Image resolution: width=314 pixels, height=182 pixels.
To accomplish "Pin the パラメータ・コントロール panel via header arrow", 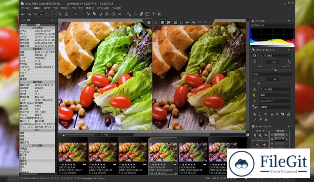I will tap(289, 50).
